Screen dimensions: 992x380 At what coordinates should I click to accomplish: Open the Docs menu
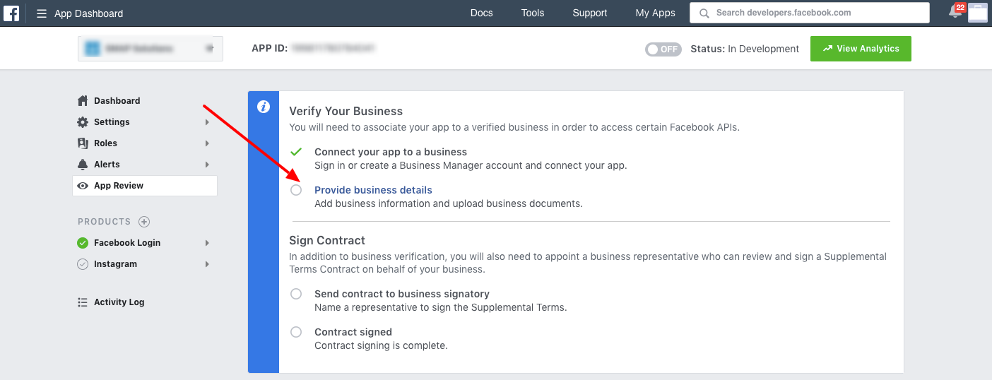481,13
